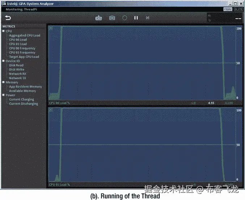Click inside the CPU 00 Load graph

(x=142, y=63)
